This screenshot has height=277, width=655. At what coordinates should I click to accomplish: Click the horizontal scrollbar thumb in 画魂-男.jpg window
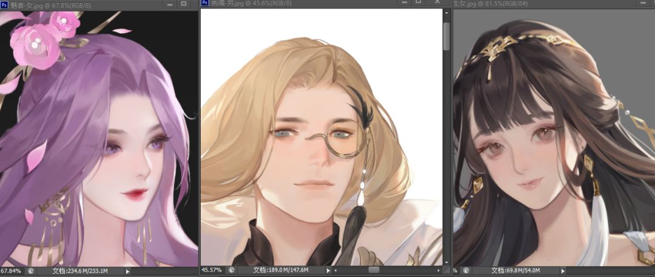pos(374,270)
